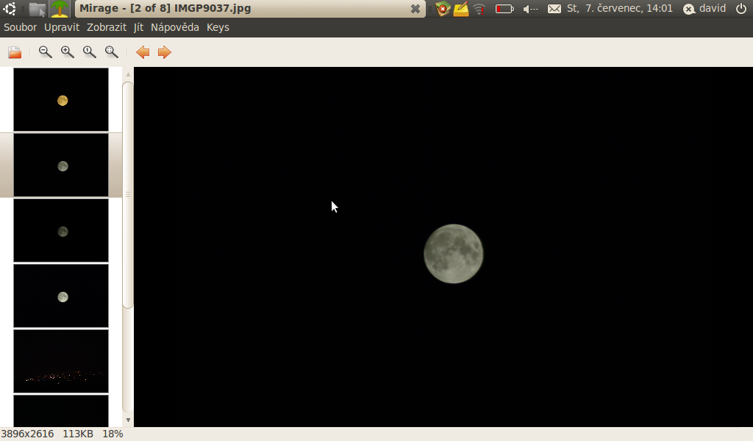Open the Jít menu
753x441 pixels.
pos(139,27)
